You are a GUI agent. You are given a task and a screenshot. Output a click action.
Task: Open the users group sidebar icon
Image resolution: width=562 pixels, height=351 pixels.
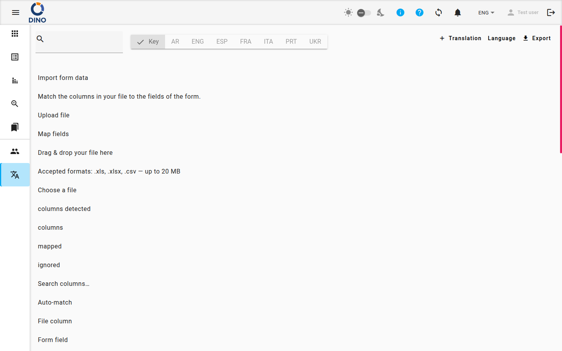tap(15, 151)
